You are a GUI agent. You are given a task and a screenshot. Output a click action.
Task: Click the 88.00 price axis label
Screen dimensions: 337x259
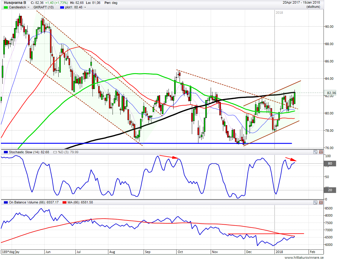[329, 44]
